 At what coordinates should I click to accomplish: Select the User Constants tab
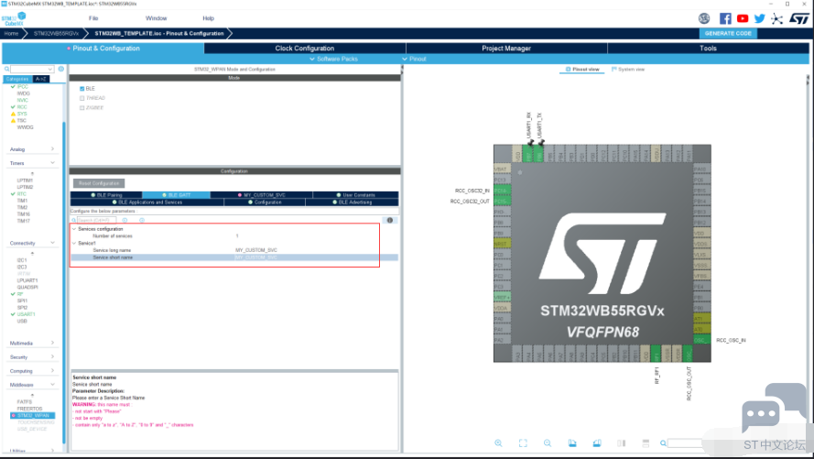tap(355, 195)
